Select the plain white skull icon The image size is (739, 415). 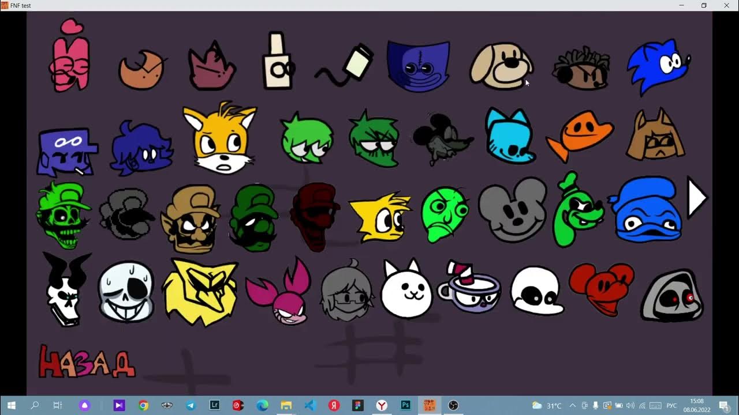point(536,290)
